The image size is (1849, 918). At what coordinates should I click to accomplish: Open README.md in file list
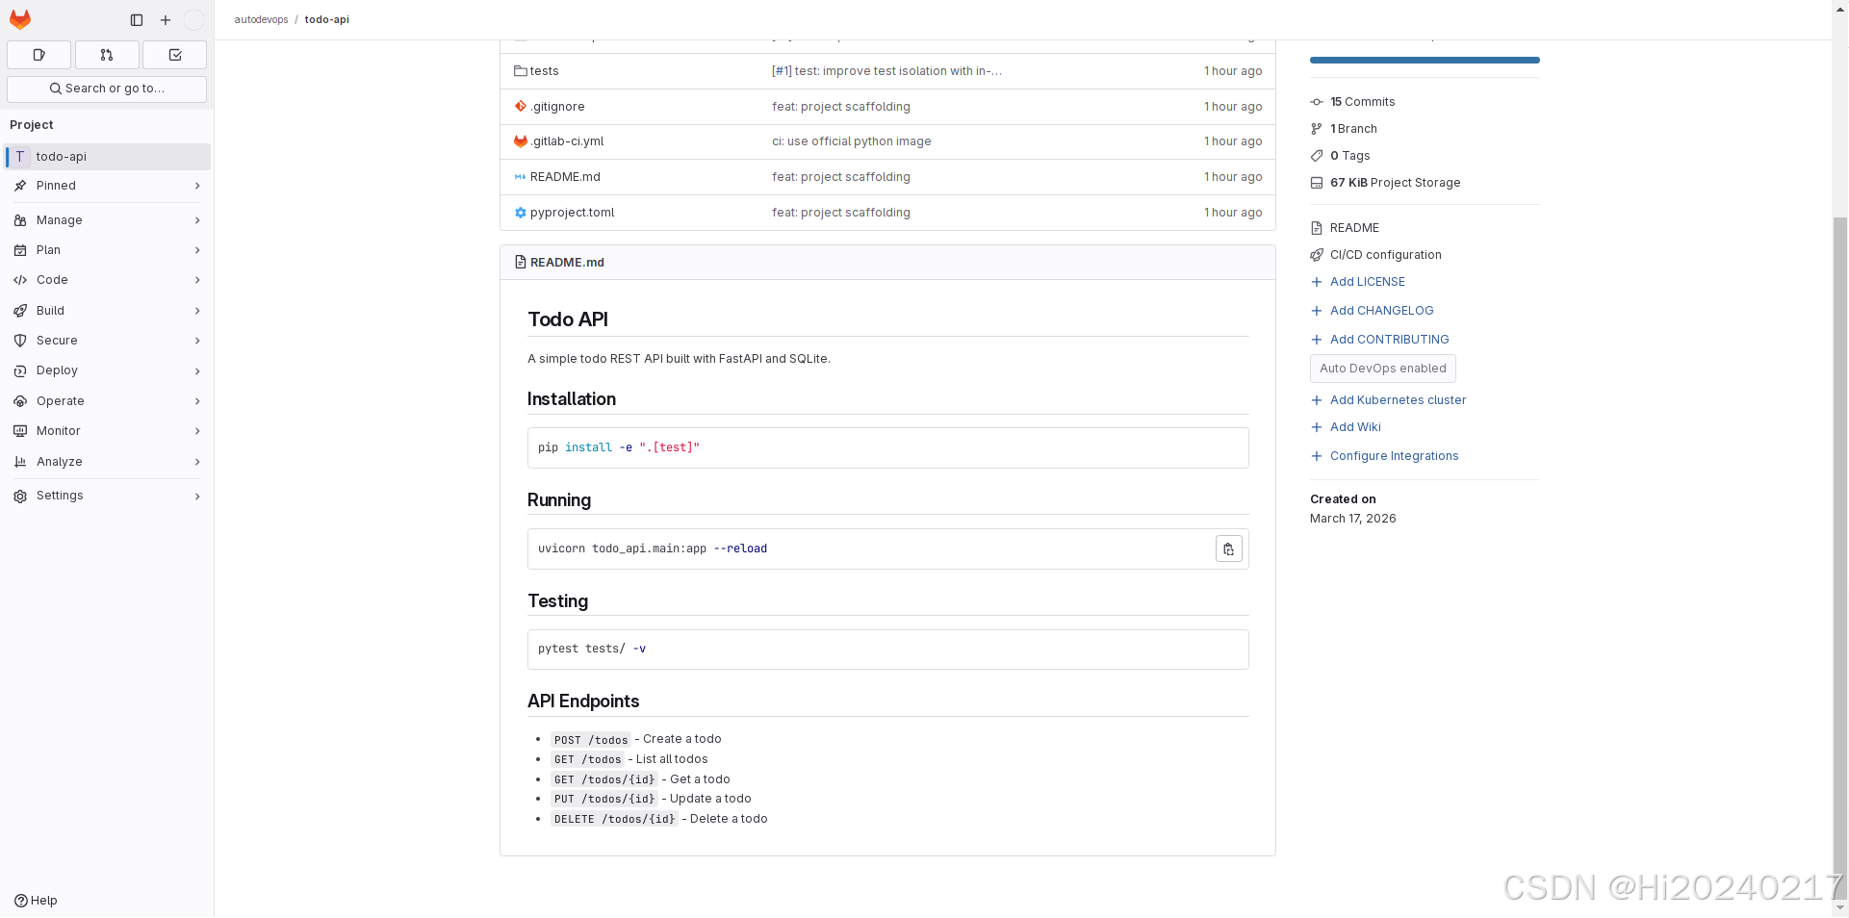(x=565, y=177)
